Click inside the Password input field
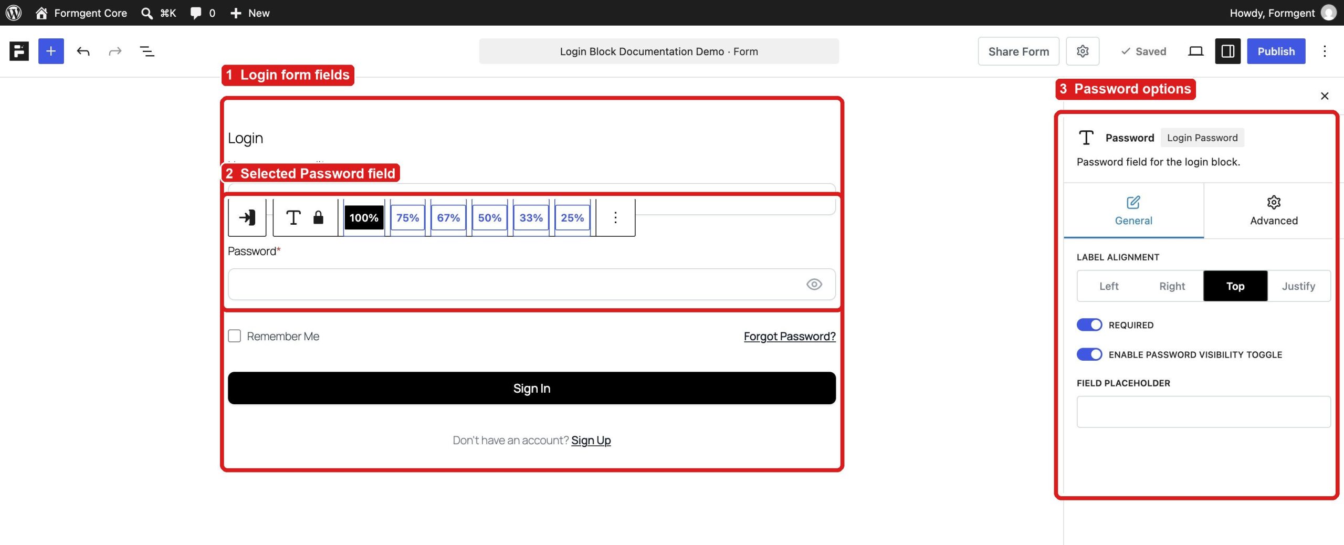The width and height of the screenshot is (1344, 545). (x=531, y=284)
